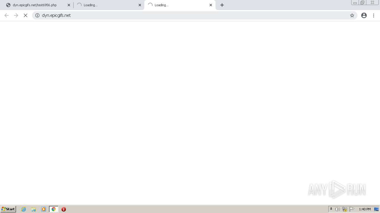This screenshot has height=213, width=380.
Task: View site information icon
Action: 37,15
